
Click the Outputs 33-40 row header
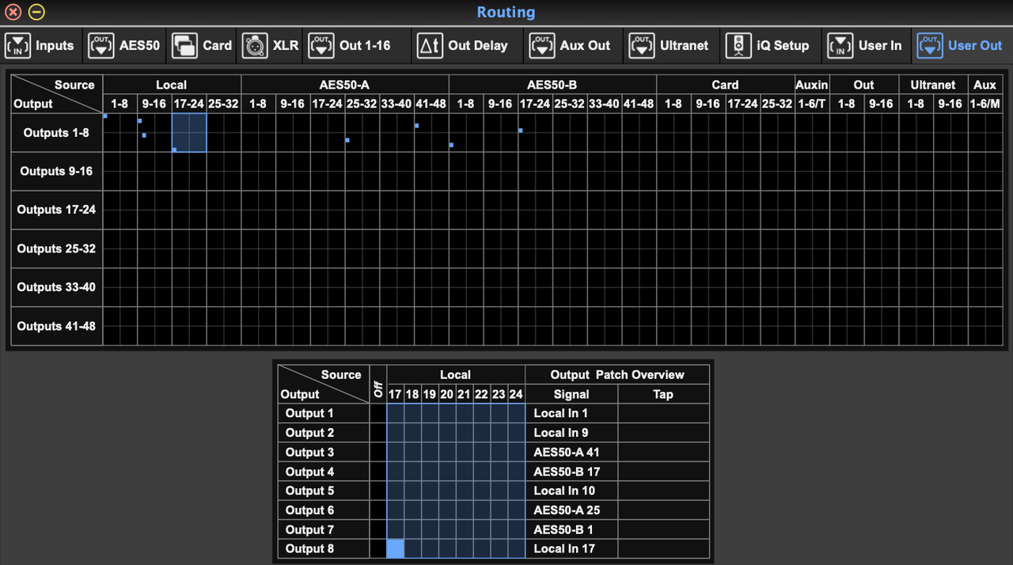57,287
